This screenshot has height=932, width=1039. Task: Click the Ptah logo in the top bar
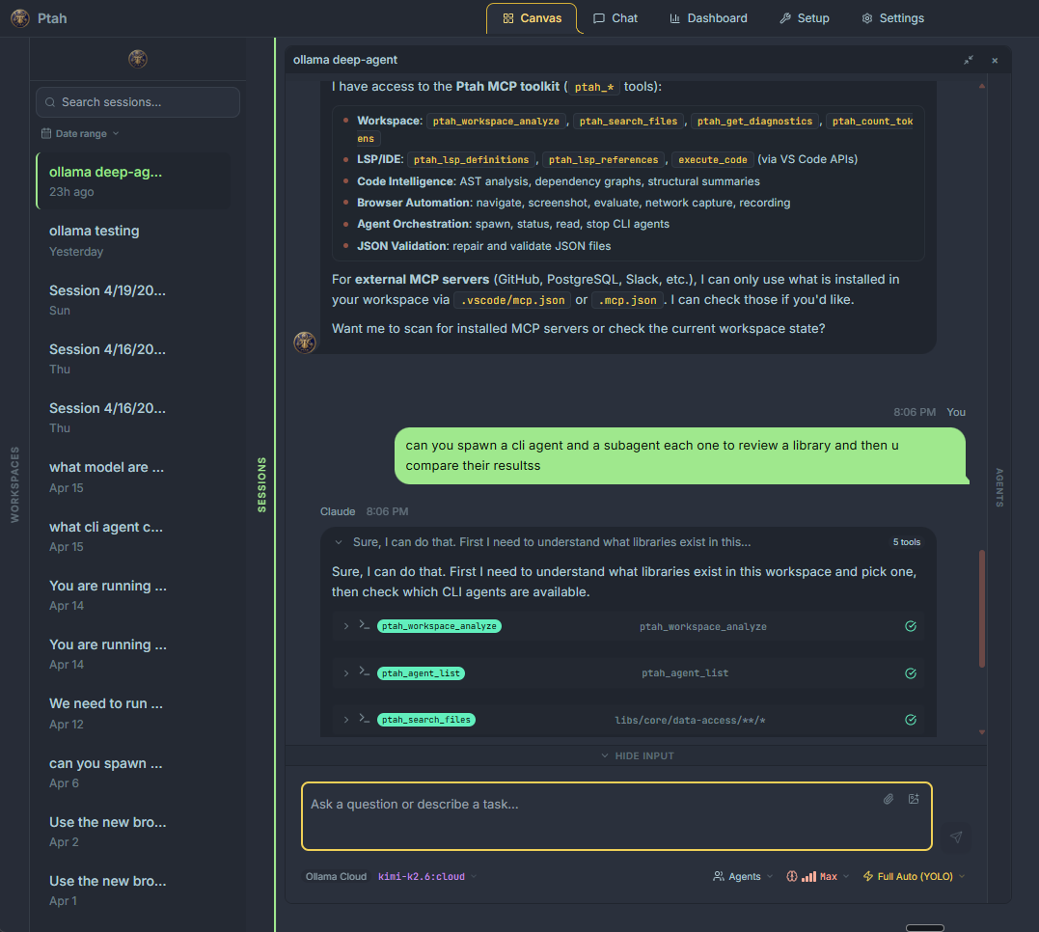click(20, 17)
